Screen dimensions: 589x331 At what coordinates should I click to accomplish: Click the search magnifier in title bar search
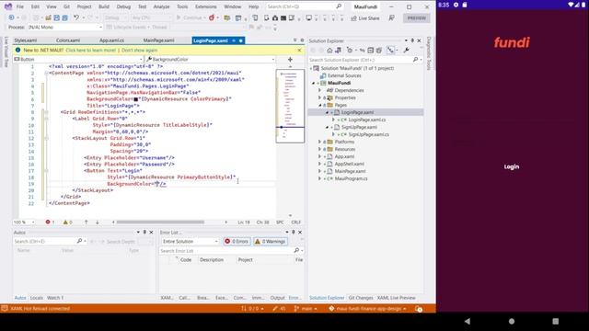[339, 6]
